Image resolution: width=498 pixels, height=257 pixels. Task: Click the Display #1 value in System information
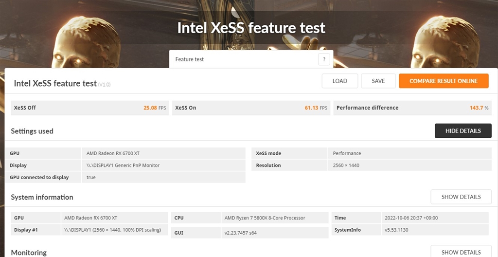(112, 230)
